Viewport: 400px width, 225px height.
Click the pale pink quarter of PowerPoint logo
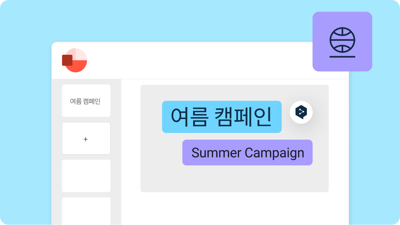[81, 54]
